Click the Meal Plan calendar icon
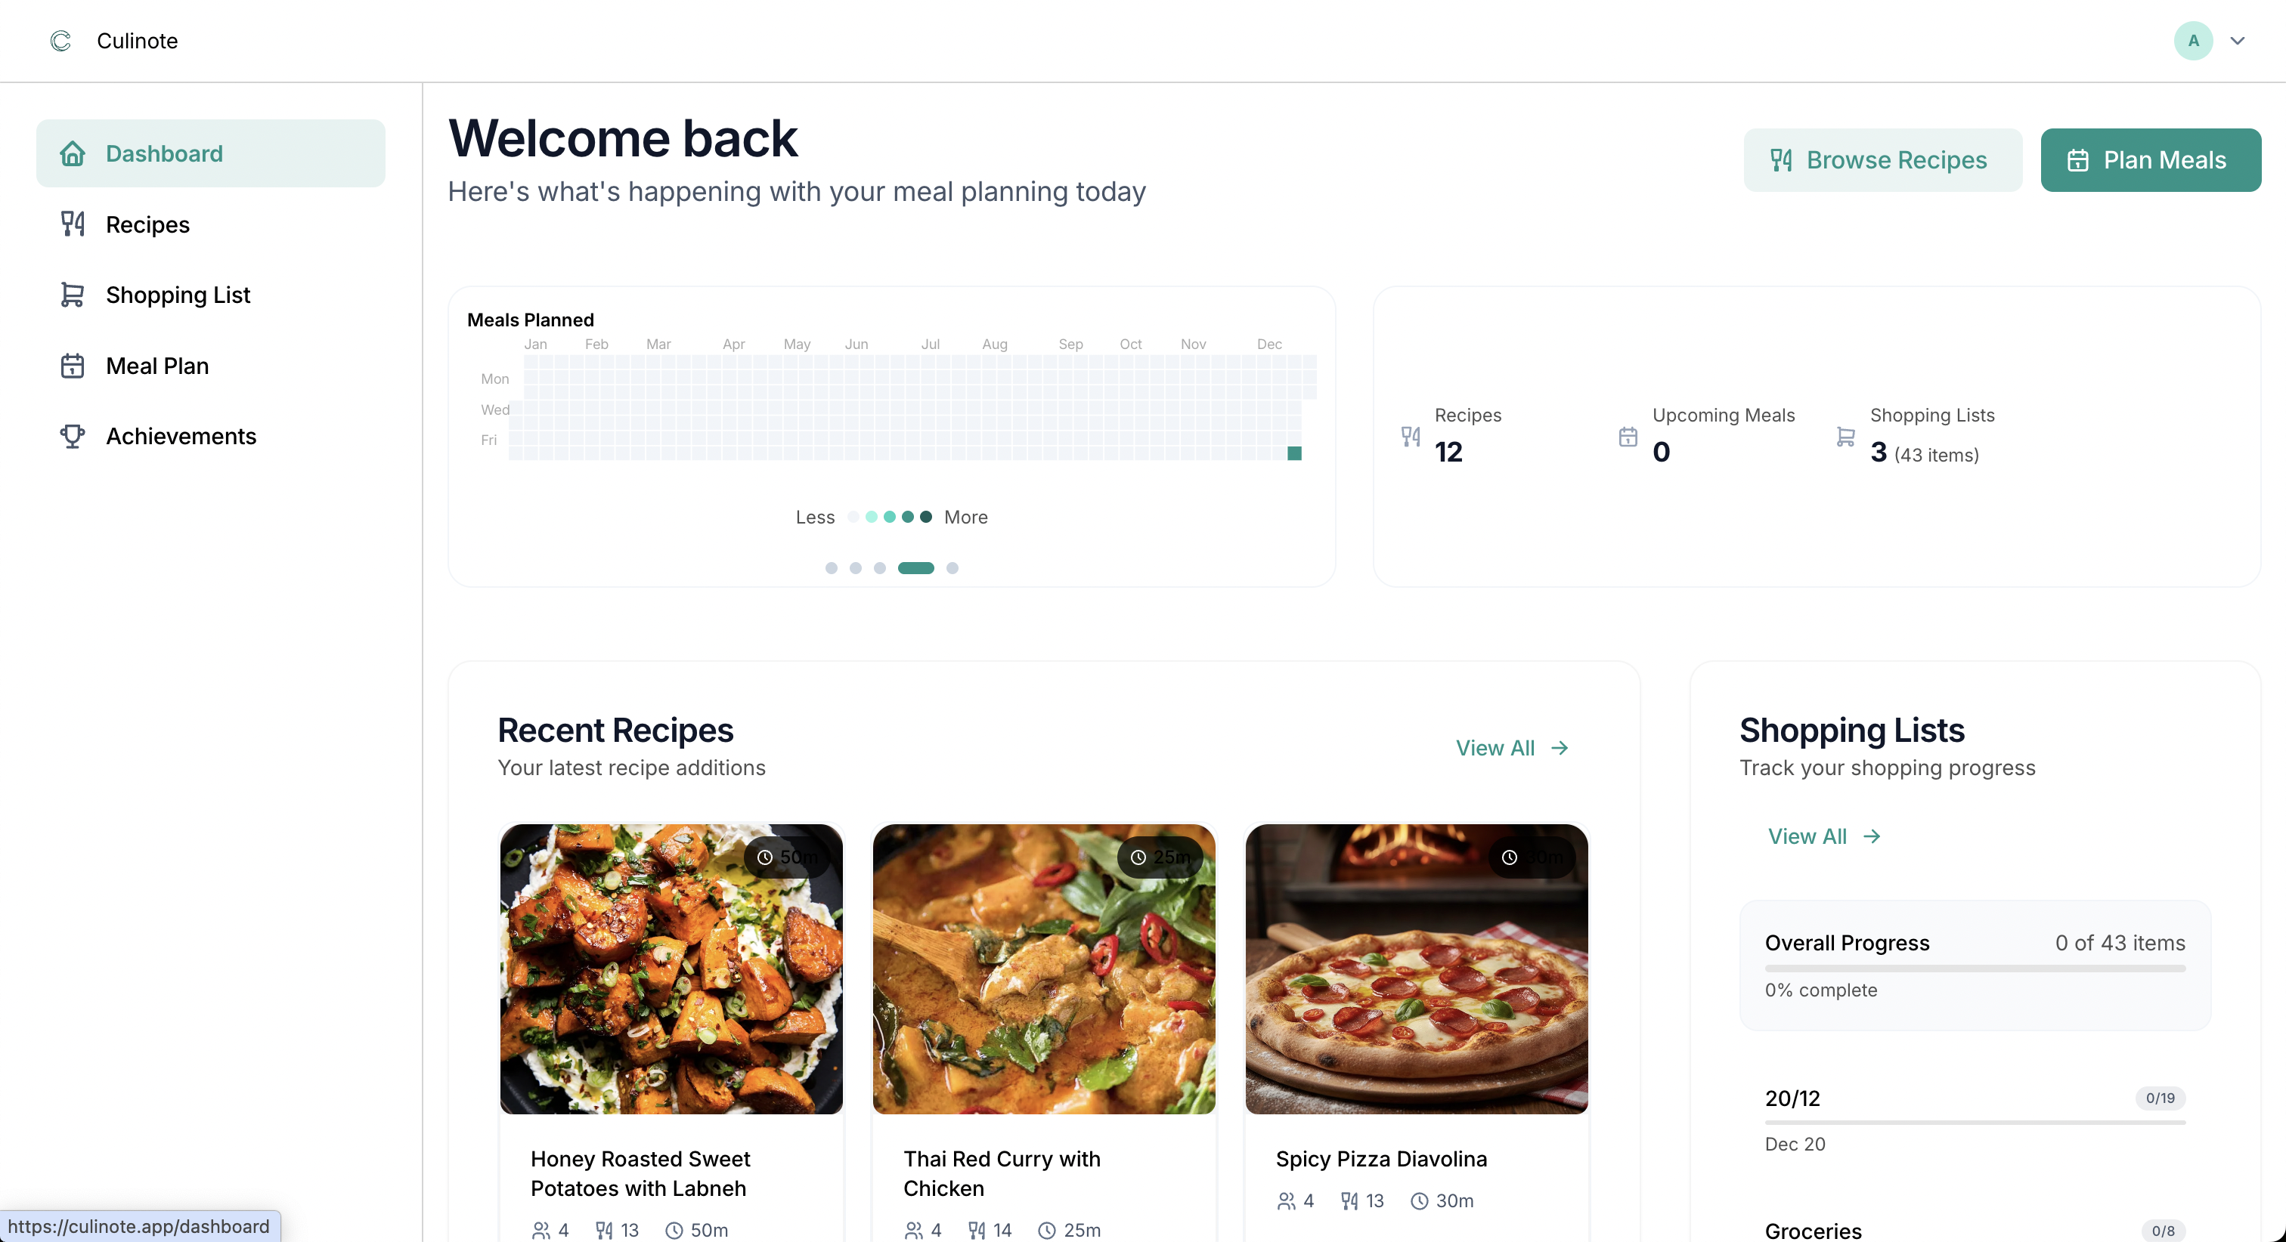 (72, 365)
